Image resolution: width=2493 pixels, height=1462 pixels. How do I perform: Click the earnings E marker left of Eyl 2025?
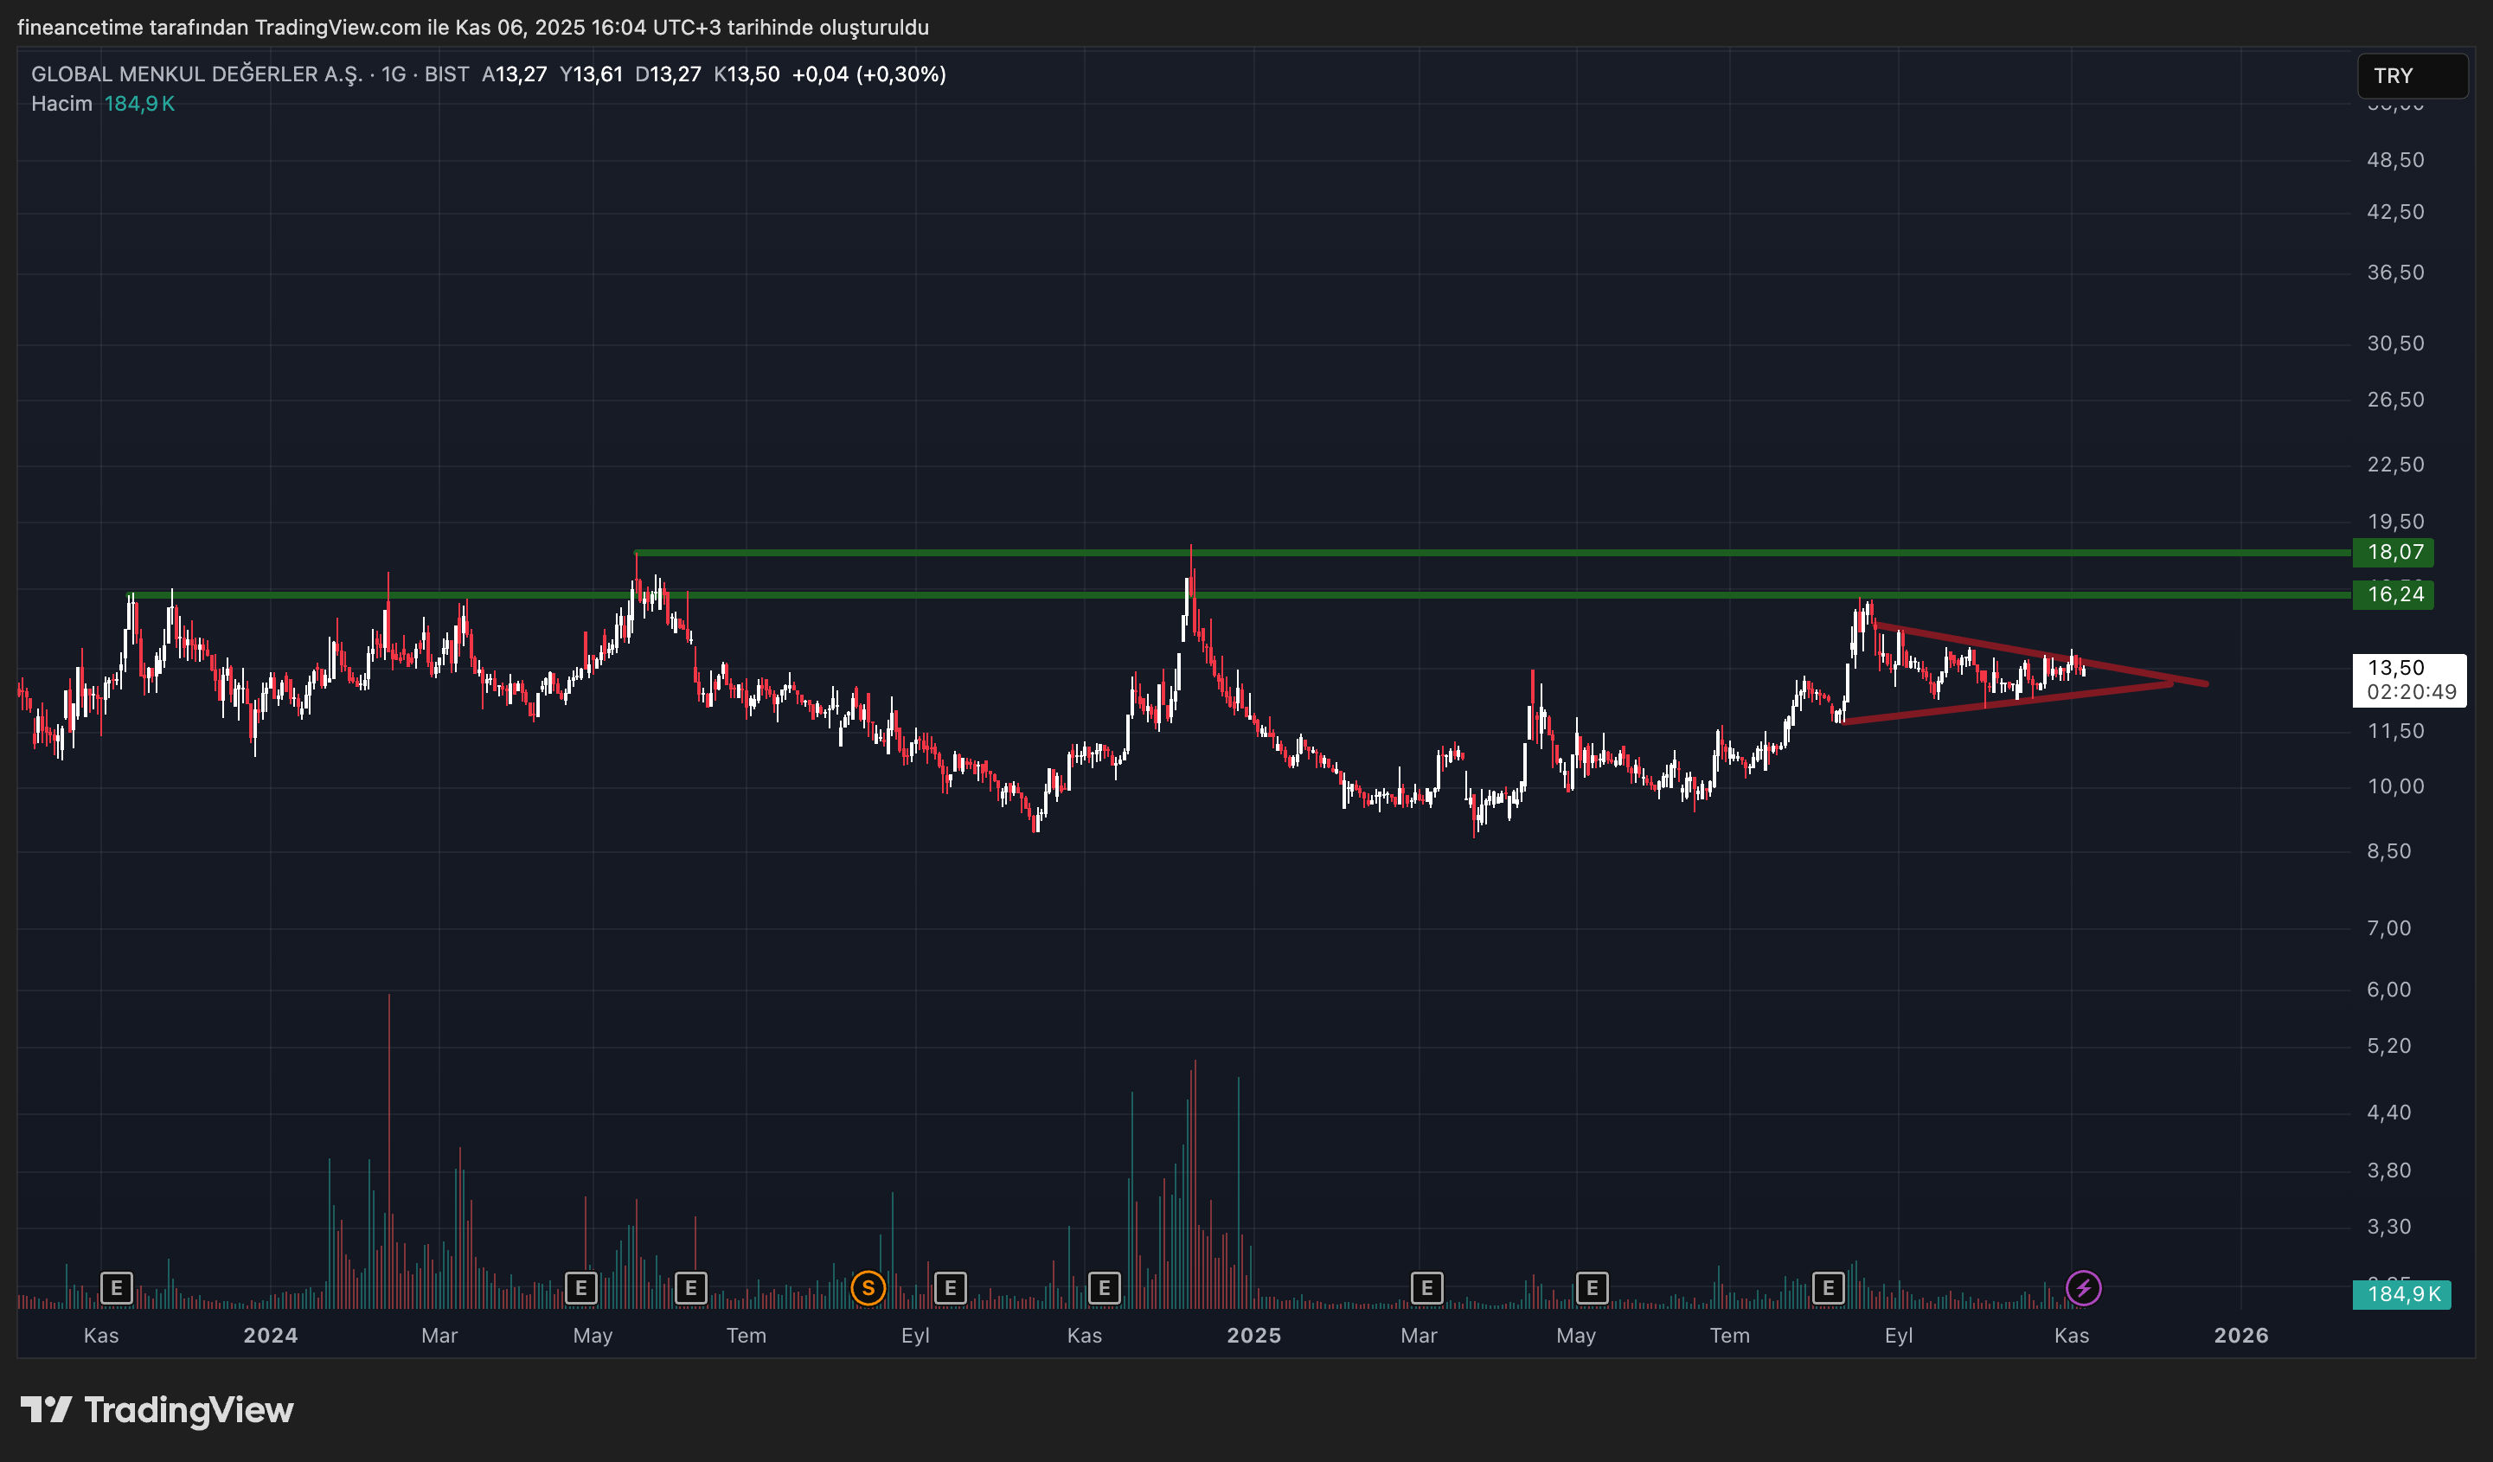(x=1828, y=1288)
